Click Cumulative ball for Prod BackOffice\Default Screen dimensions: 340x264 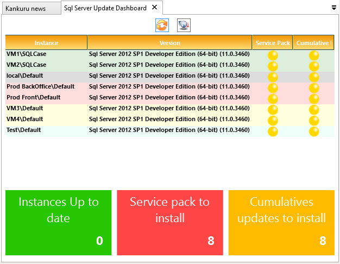point(314,88)
